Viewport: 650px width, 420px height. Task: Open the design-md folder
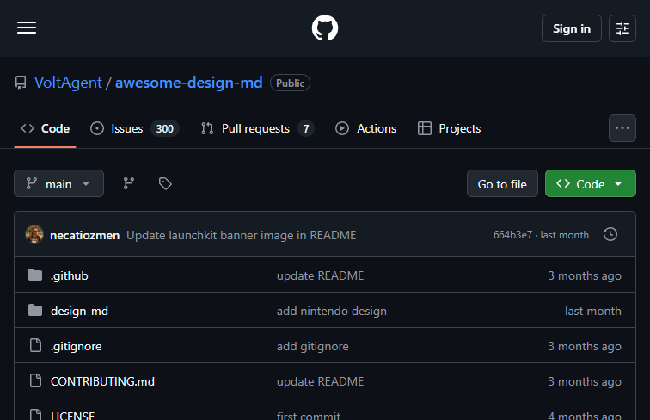pos(79,311)
